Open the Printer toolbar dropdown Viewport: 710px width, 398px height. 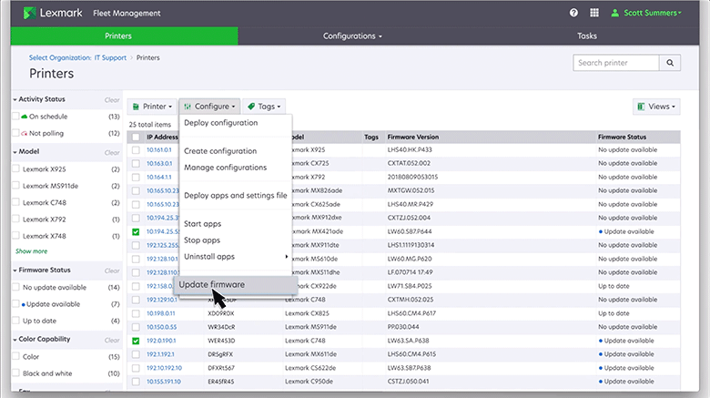(151, 107)
